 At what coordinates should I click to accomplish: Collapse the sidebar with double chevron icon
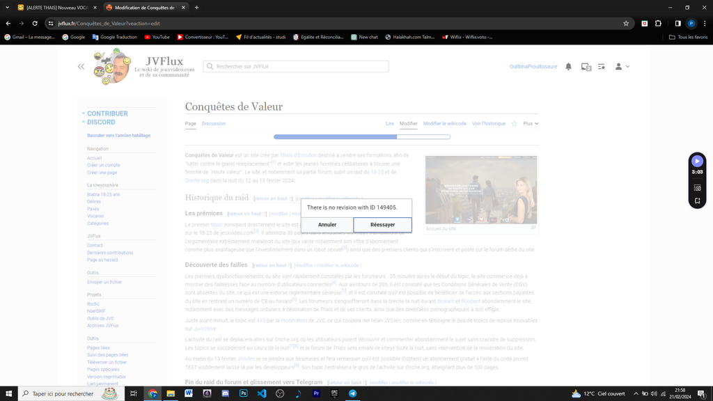pyautogui.click(x=81, y=67)
